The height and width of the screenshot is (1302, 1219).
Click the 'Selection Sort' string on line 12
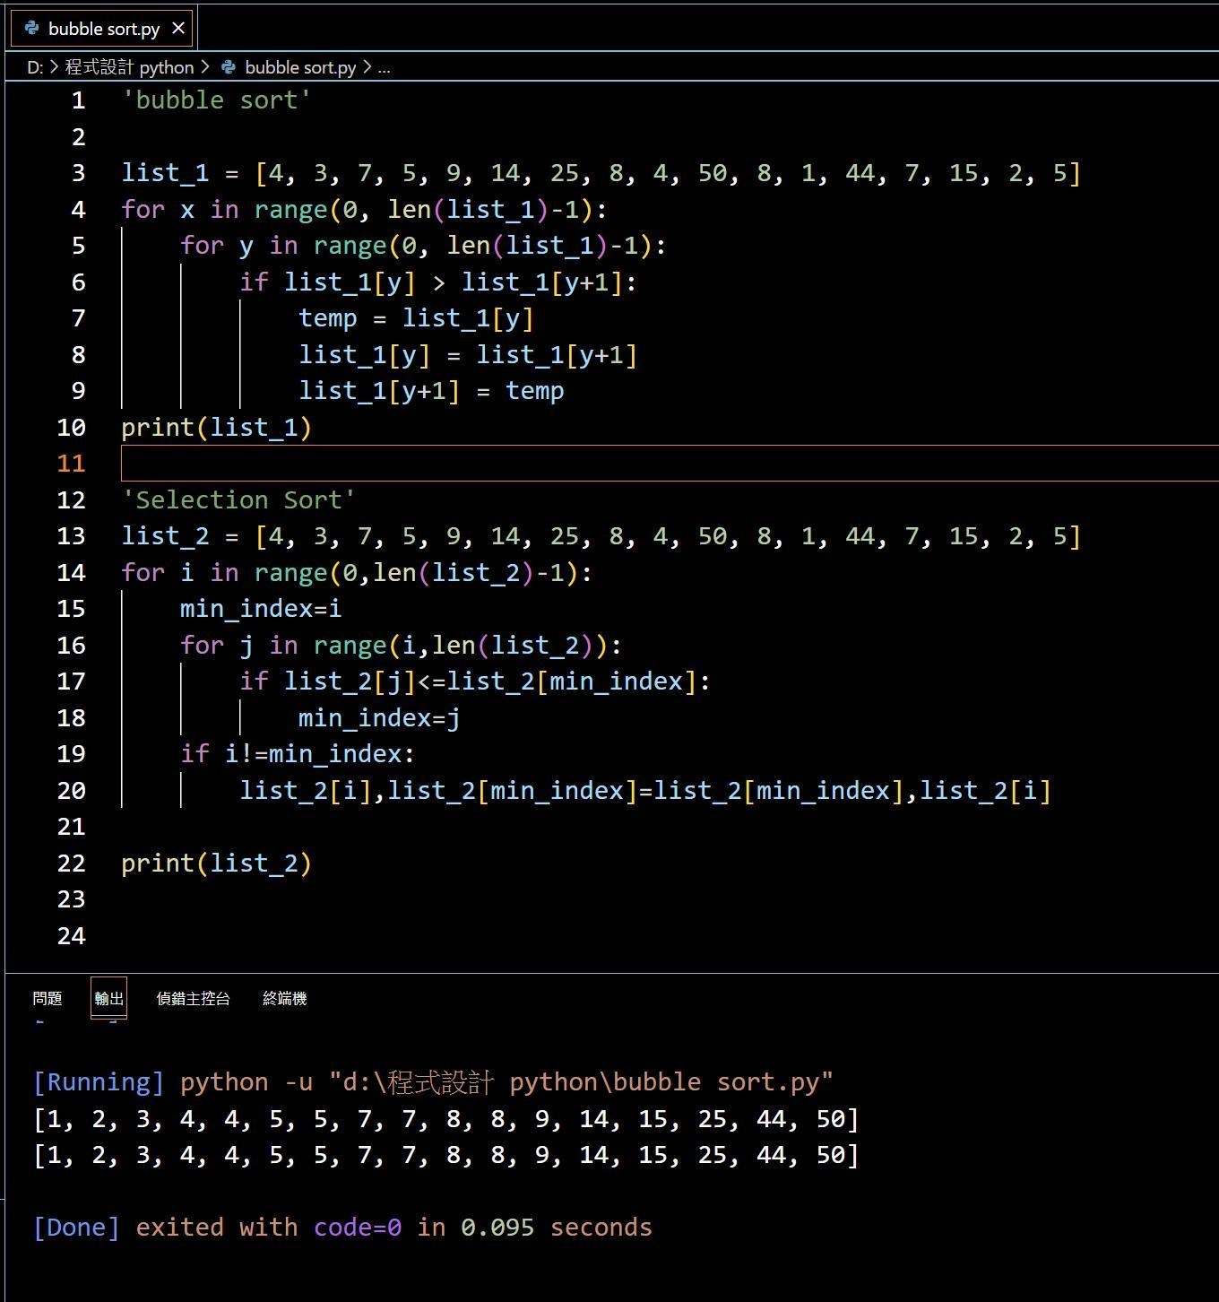click(238, 500)
